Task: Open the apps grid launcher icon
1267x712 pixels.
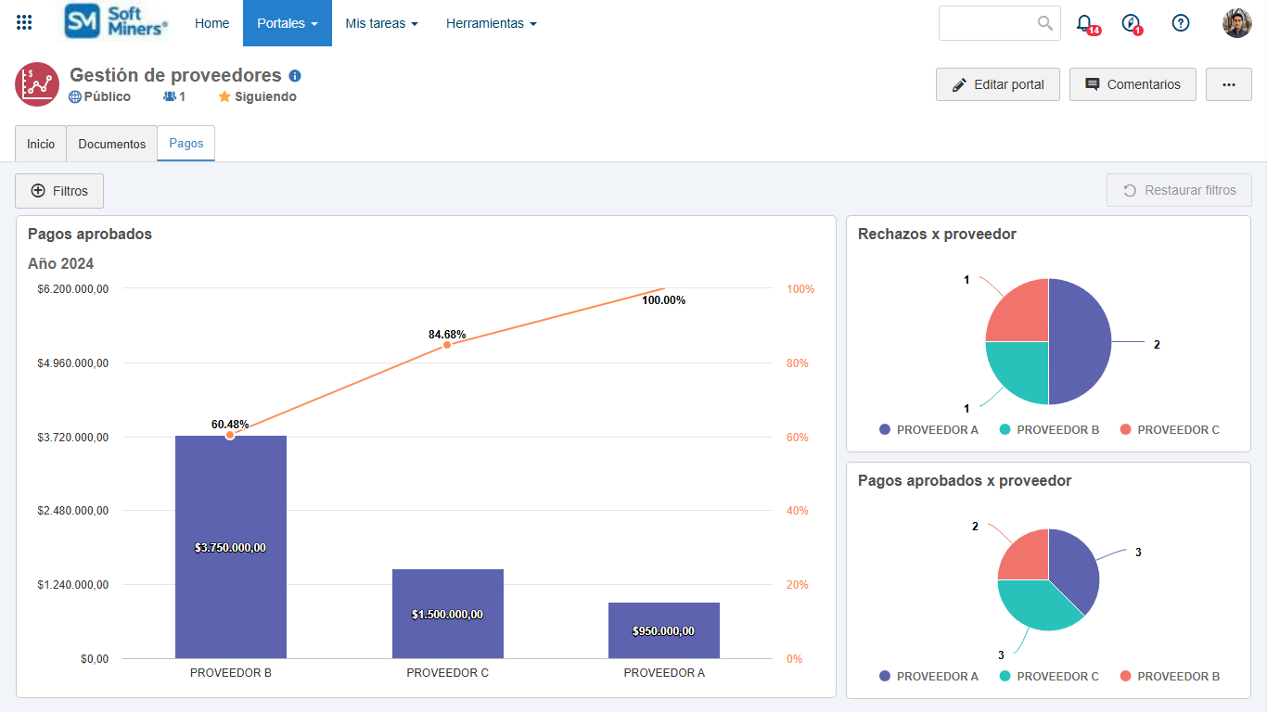Action: tap(25, 23)
